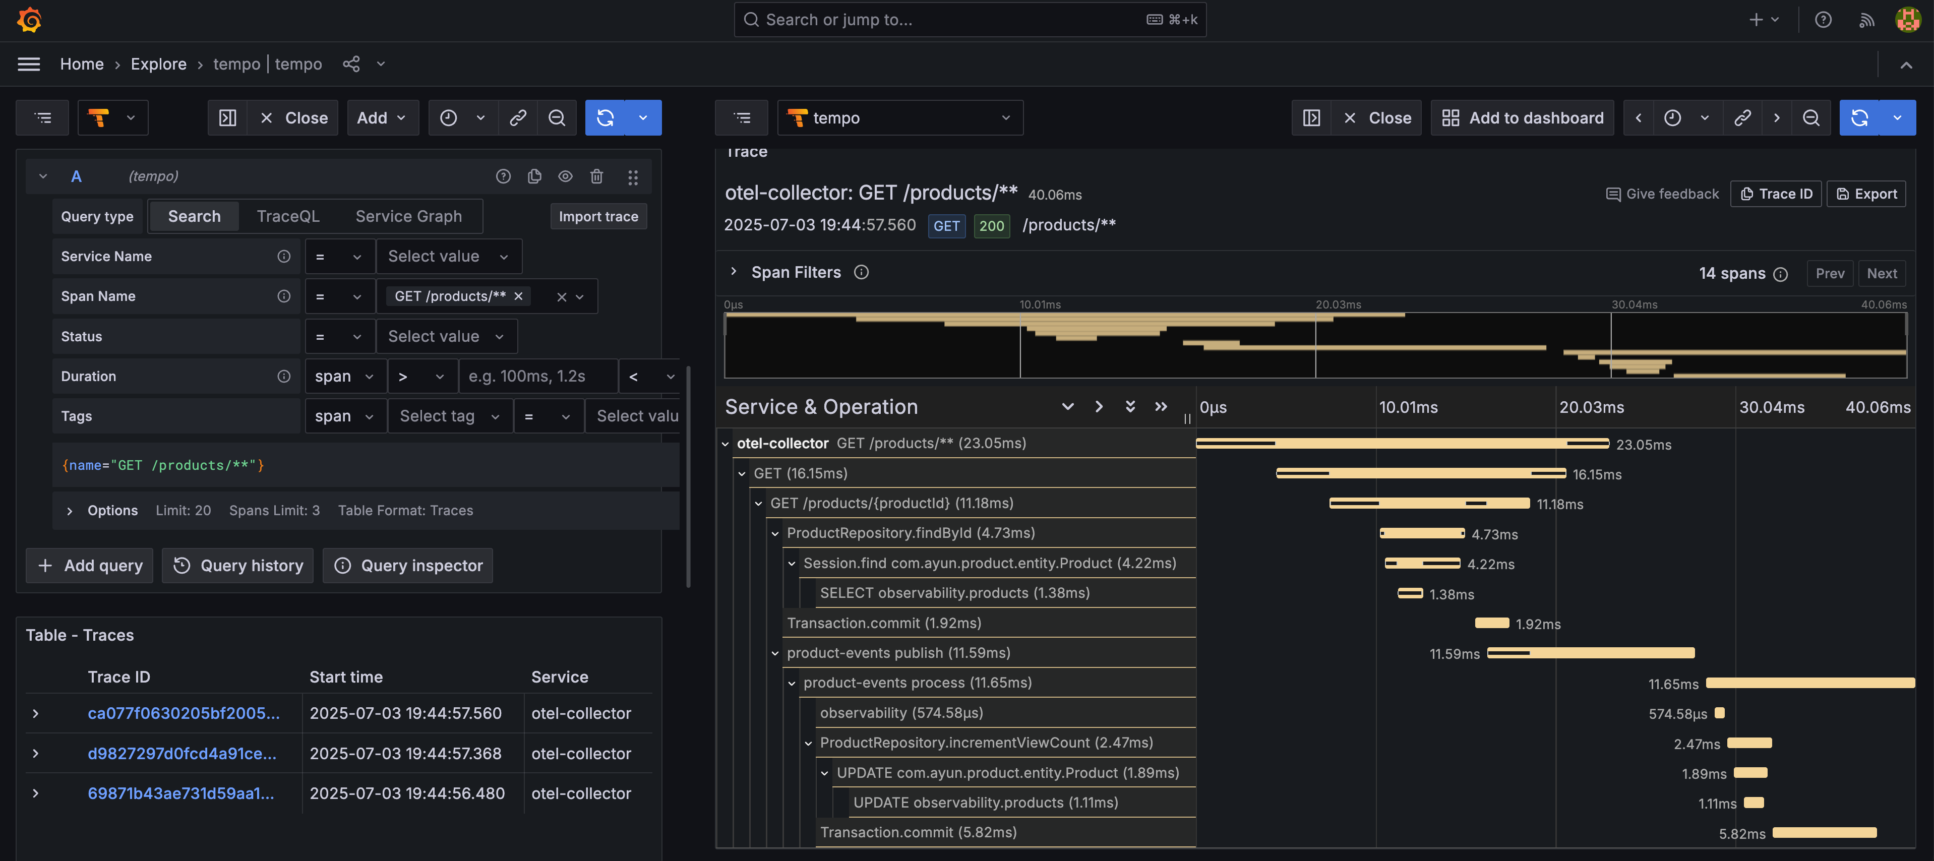Open left pane refresh interval dropdown arrow
The image size is (1934, 861).
[643, 118]
